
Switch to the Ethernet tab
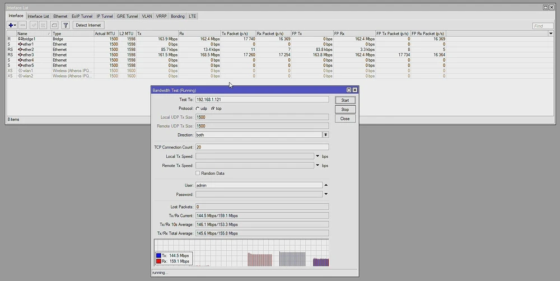pyautogui.click(x=60, y=16)
